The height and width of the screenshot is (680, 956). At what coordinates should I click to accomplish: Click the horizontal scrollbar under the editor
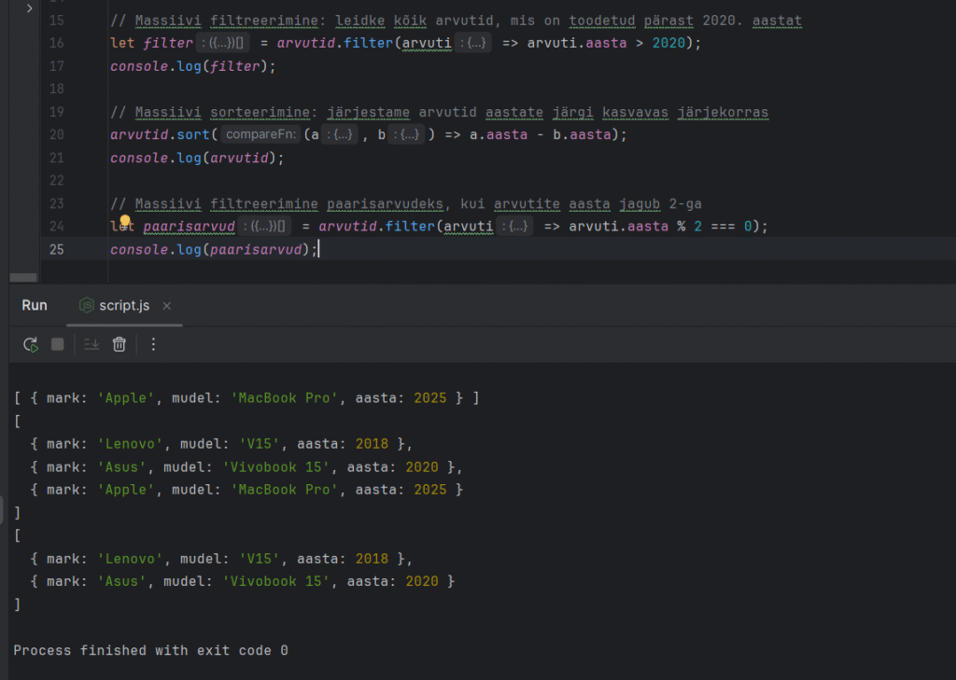click(23, 277)
